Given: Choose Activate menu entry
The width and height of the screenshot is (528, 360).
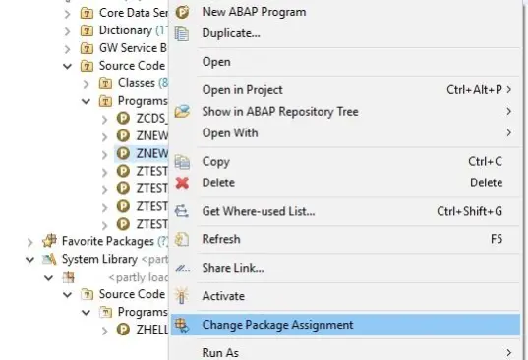Looking at the screenshot, I should 345,296.
